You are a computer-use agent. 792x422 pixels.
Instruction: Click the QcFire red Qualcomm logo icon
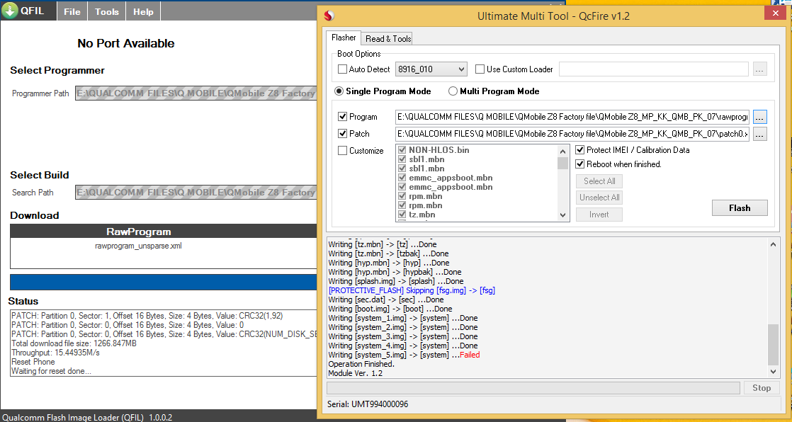pyautogui.click(x=329, y=16)
